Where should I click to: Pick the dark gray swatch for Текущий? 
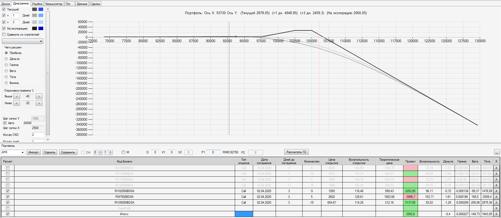[35, 9]
